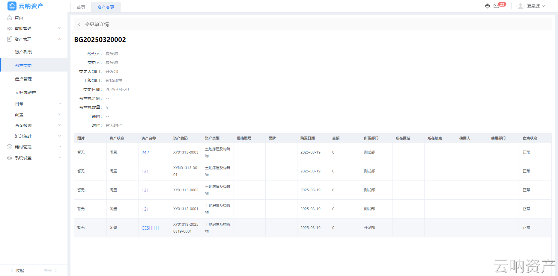
Task: Click the 展开 button at sidebar bottom
Action: pyautogui.click(x=50, y=271)
